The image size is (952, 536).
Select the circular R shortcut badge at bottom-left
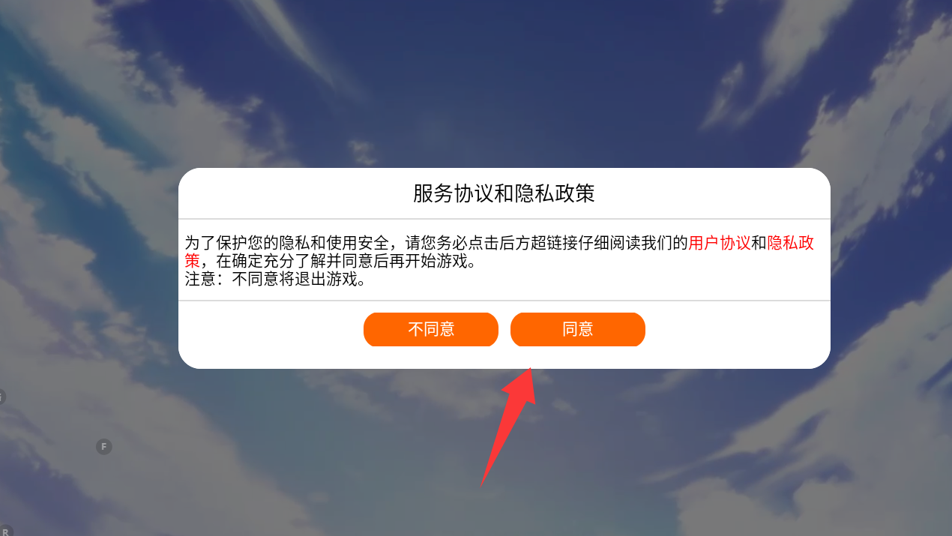click(x=4, y=531)
